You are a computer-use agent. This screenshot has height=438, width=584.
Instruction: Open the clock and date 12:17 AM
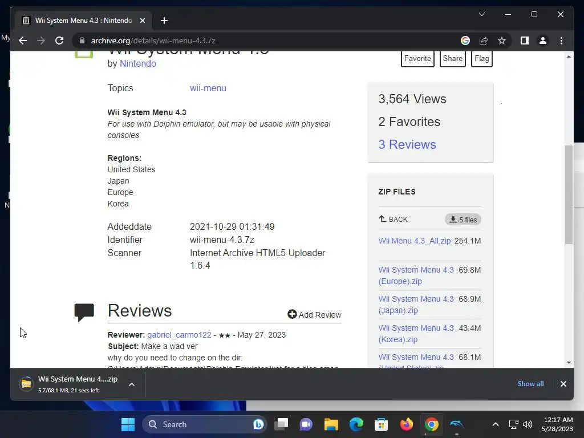[x=557, y=424]
